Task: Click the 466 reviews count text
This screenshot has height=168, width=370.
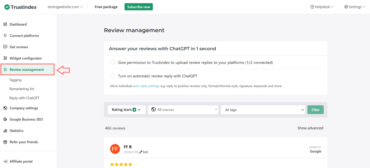Action: tap(115, 128)
